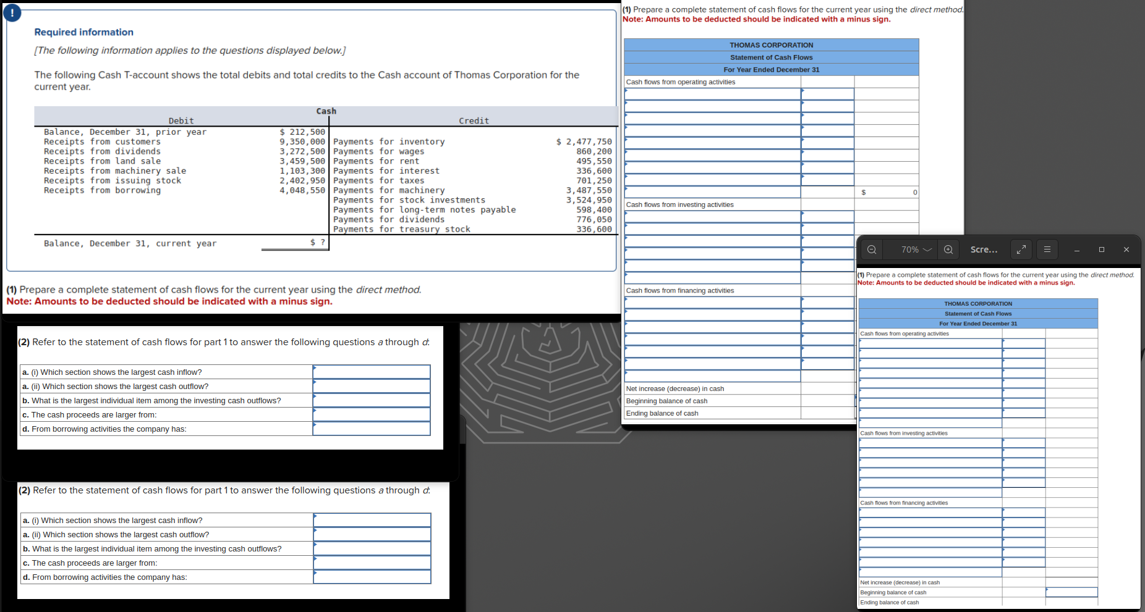Open first operating dropdown in zoomed 70% window
Viewport: 1145px width, 612px height.
930,343
